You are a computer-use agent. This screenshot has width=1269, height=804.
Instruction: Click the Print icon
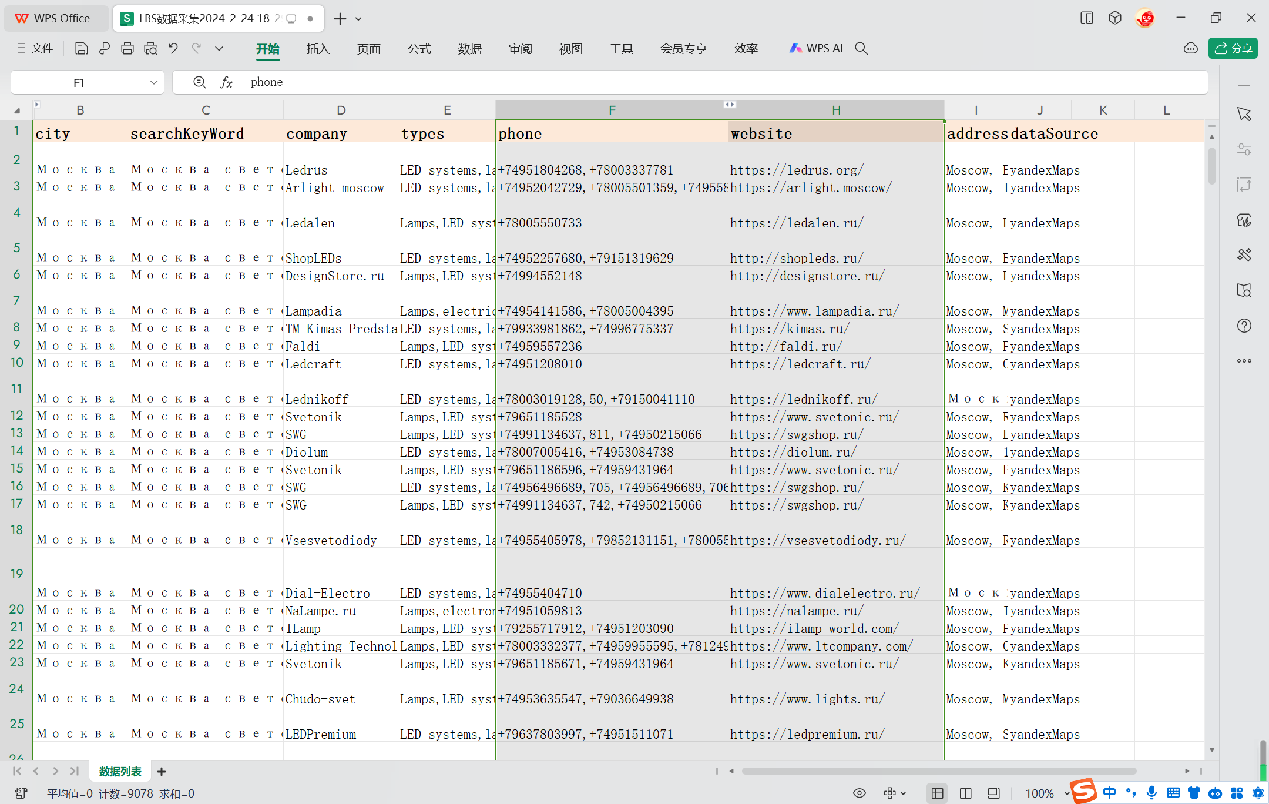pyautogui.click(x=127, y=49)
